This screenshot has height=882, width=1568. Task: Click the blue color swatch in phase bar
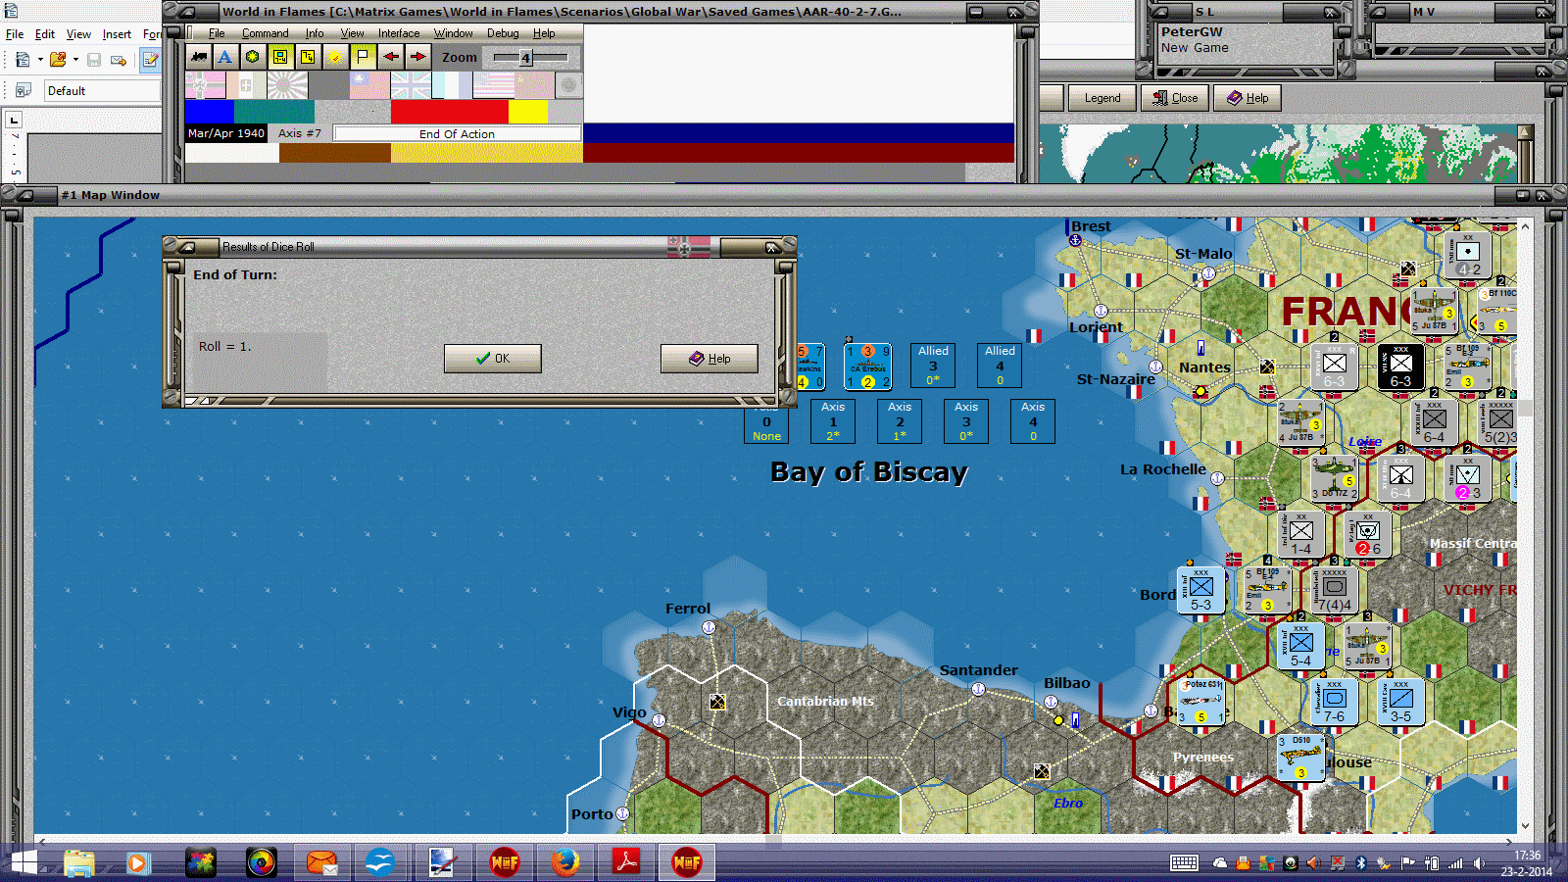coord(210,112)
